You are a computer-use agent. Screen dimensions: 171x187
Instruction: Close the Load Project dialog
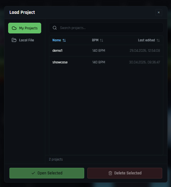[159, 12]
